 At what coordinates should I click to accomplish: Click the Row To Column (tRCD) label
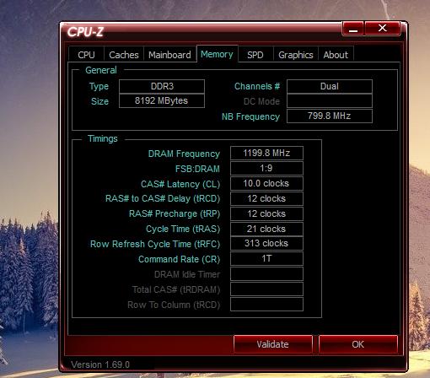click(x=174, y=305)
